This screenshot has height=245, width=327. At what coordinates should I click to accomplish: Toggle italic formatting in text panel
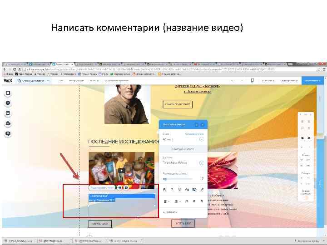click(x=172, y=190)
